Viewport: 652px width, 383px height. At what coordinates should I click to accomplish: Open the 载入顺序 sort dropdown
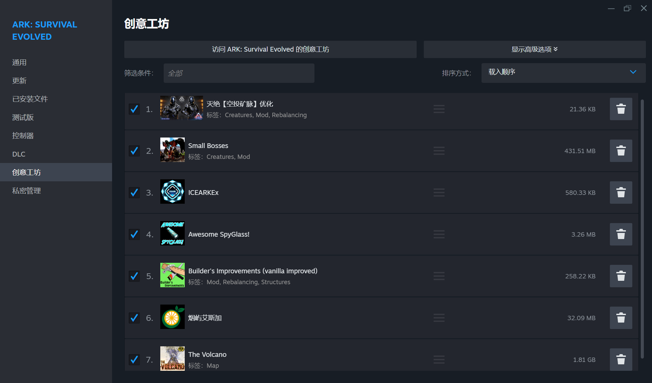pos(563,73)
